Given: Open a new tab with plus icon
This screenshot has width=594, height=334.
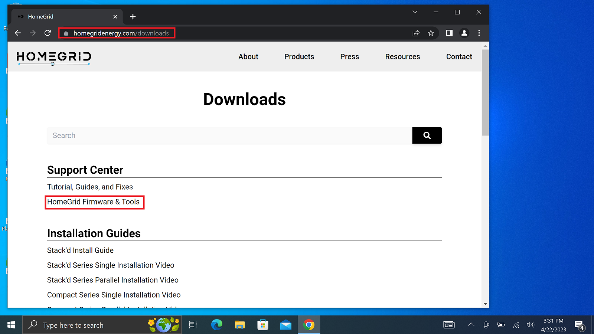Looking at the screenshot, I should click(x=133, y=17).
